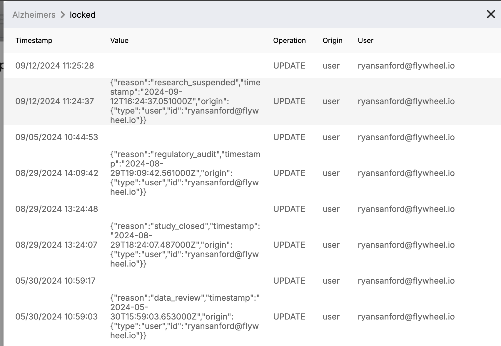Select timestamp 08/29/2024 13:24:07
This screenshot has width=501, height=346.
[x=56, y=245]
